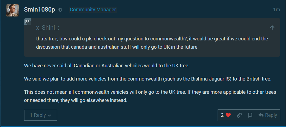Click the chevron next to "1 Reply"
Viewport: 286px width, 127px height.
click(49, 115)
